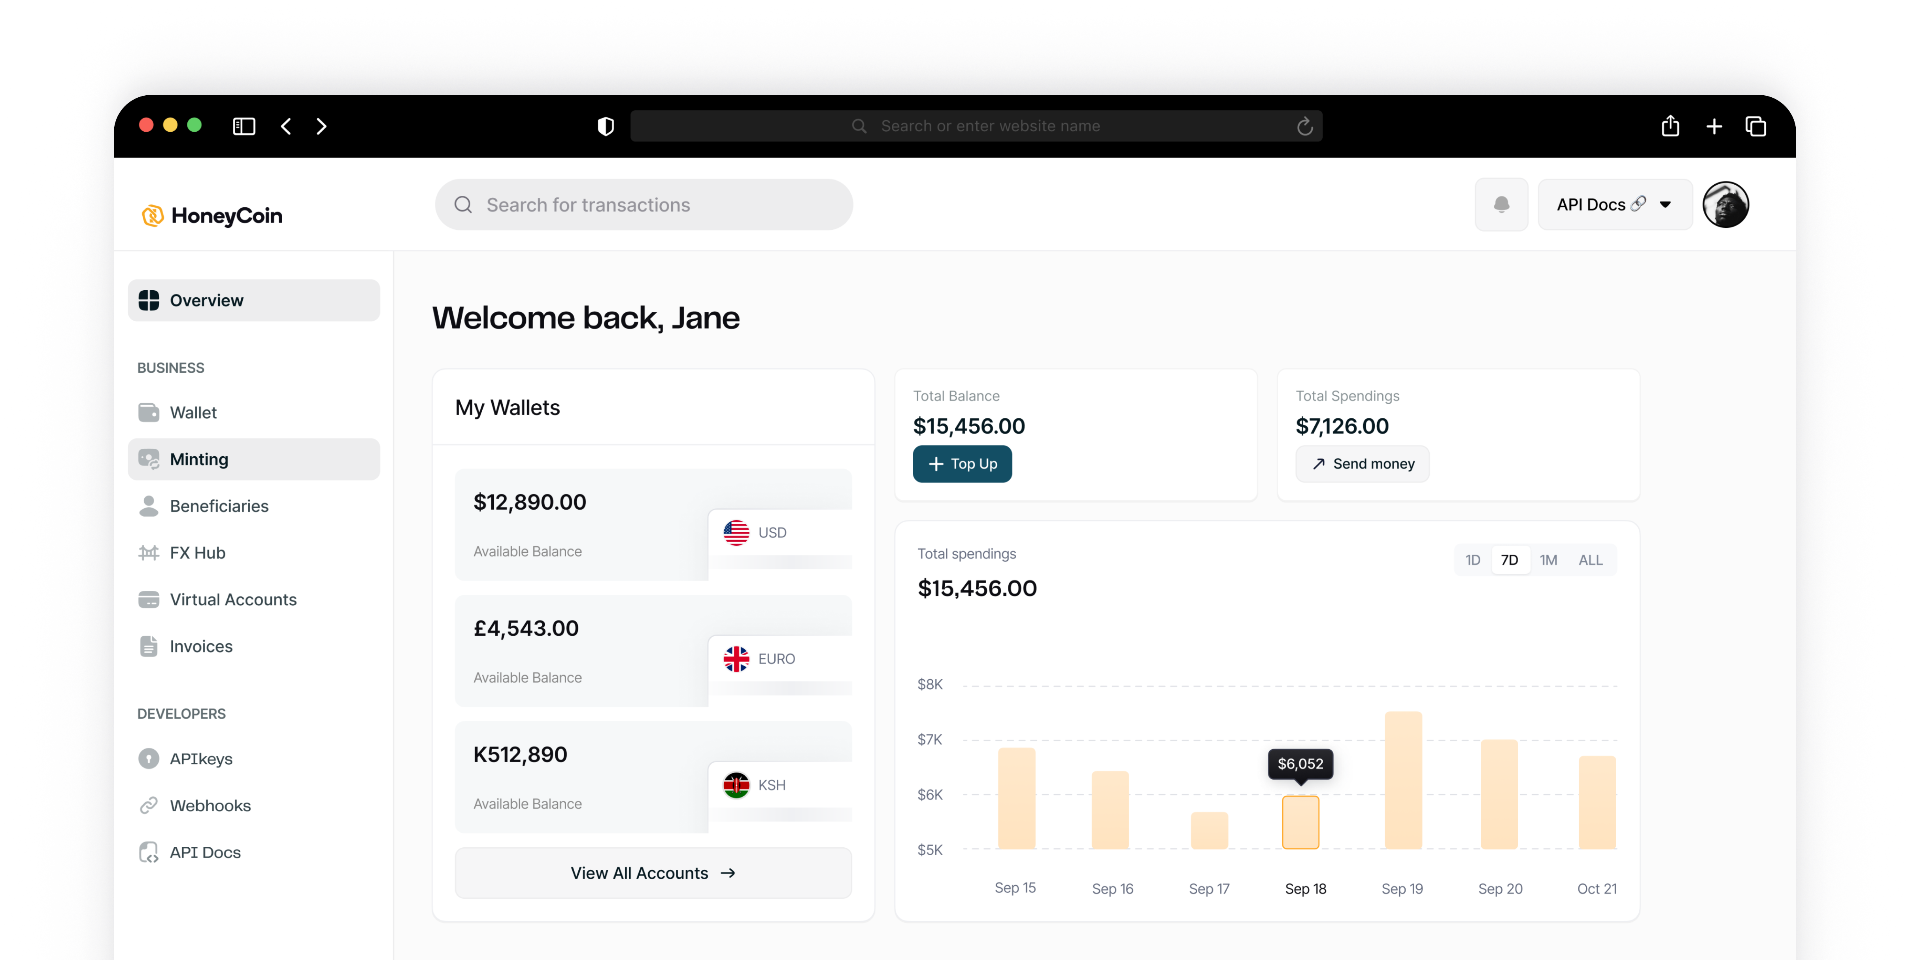
Task: Click the Total Balance $15,456.00 value
Action: [x=969, y=426]
